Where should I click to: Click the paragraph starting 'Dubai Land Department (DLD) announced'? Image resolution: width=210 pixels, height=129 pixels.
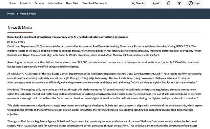104,51
